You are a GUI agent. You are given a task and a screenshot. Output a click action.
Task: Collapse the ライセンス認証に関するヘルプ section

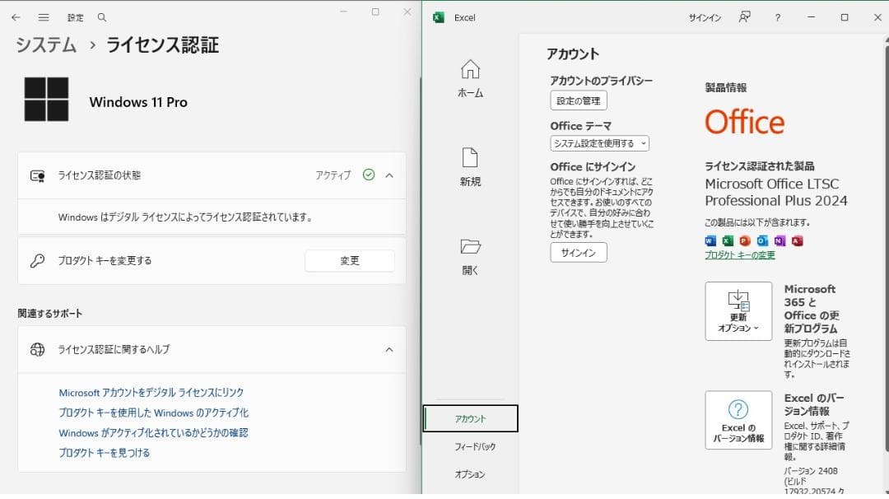pos(389,349)
